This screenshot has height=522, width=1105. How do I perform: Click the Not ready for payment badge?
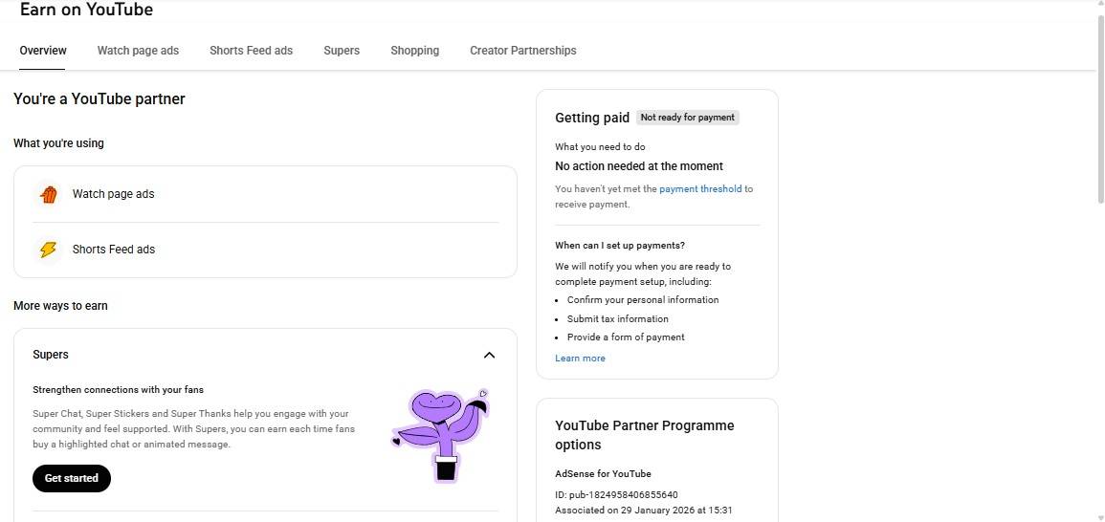(x=687, y=118)
